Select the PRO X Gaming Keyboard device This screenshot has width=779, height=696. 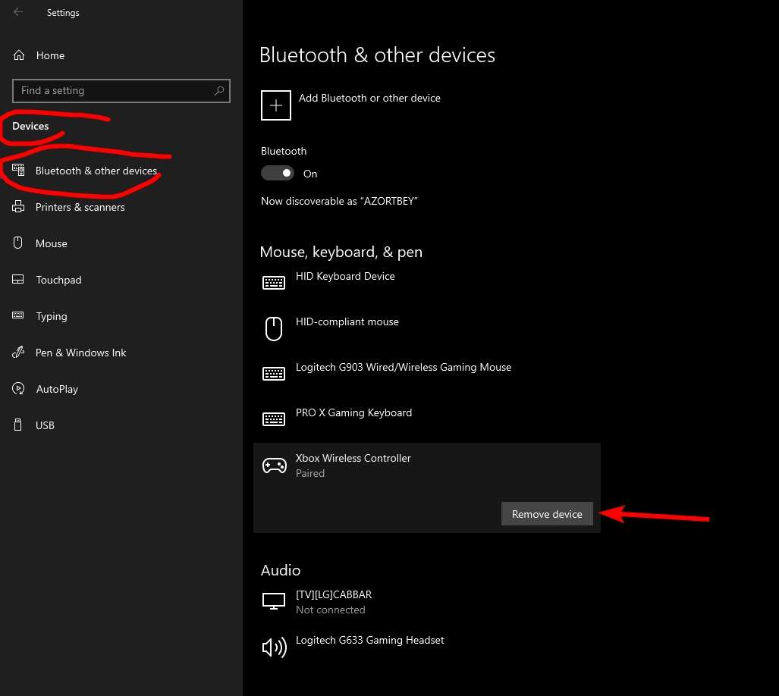(x=353, y=413)
